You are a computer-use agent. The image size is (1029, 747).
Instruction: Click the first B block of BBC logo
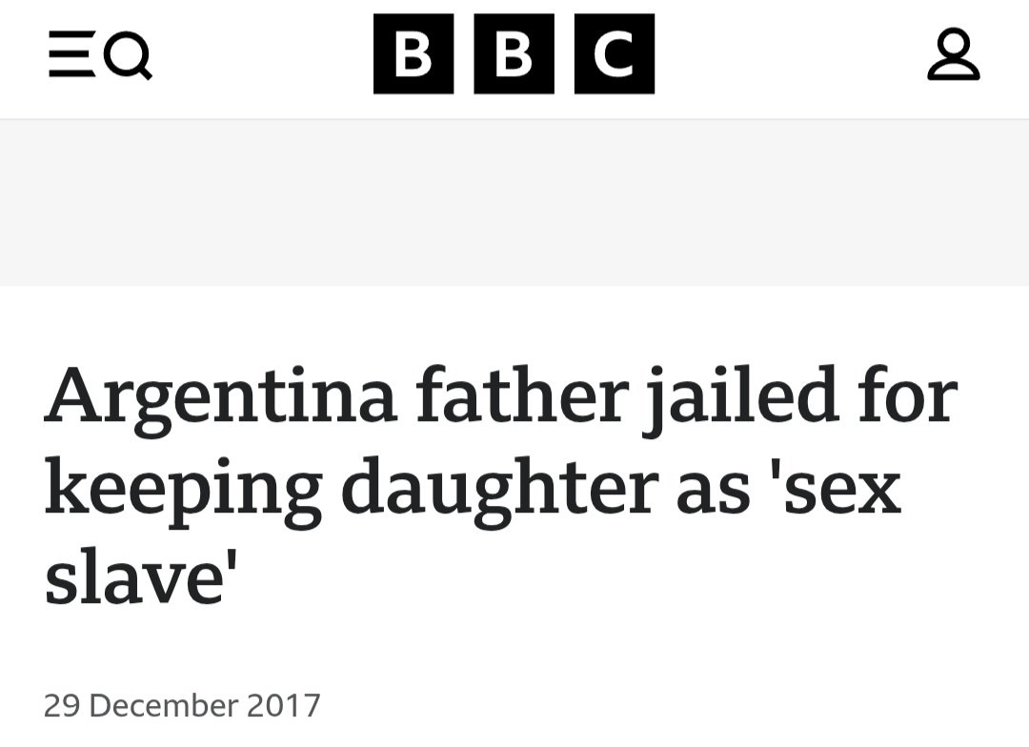pos(414,53)
